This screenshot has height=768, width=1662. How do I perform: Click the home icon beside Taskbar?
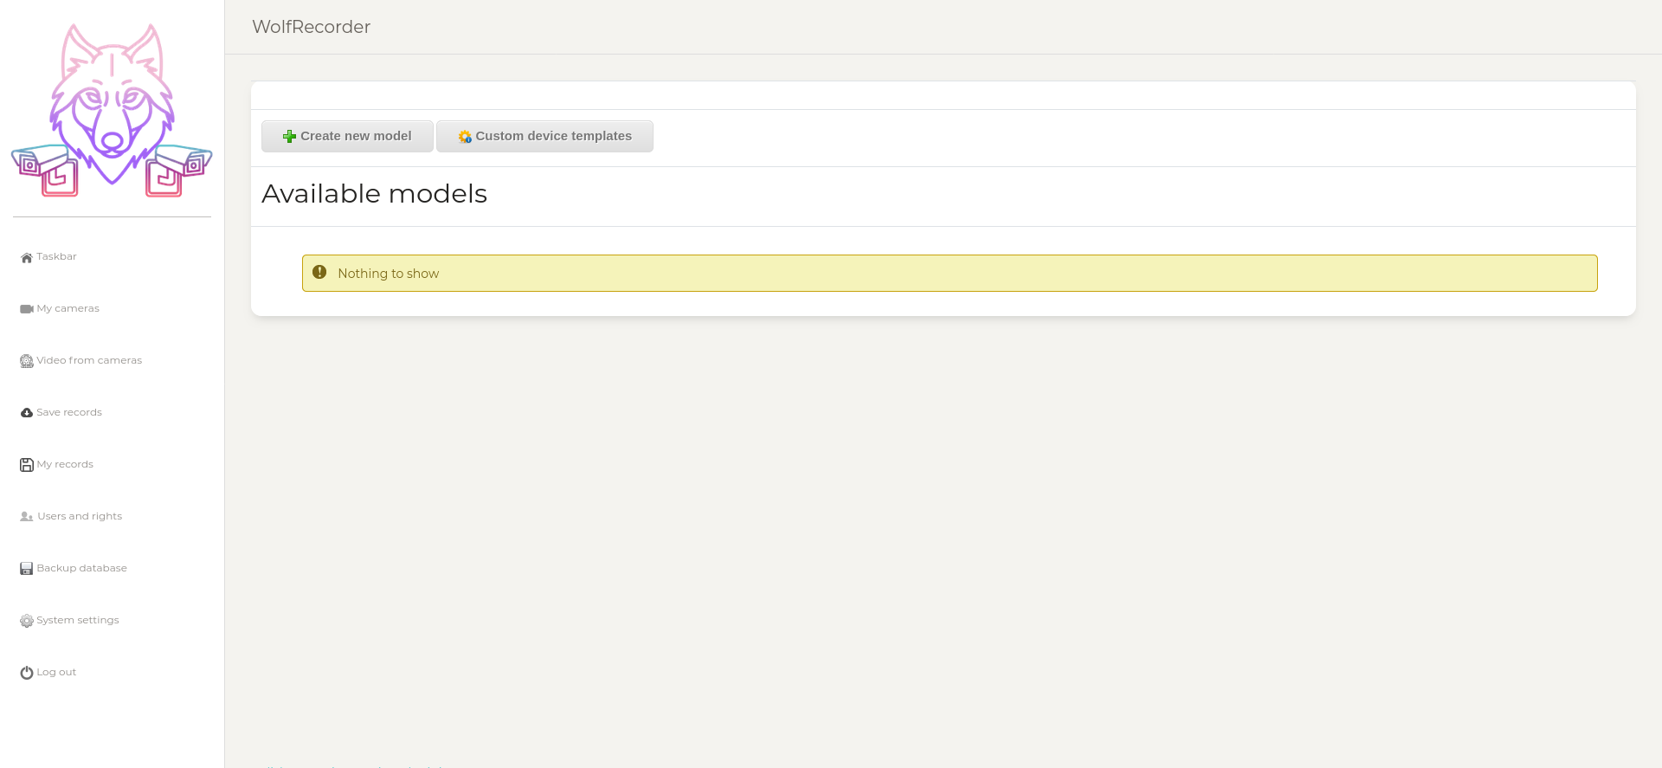pyautogui.click(x=27, y=257)
